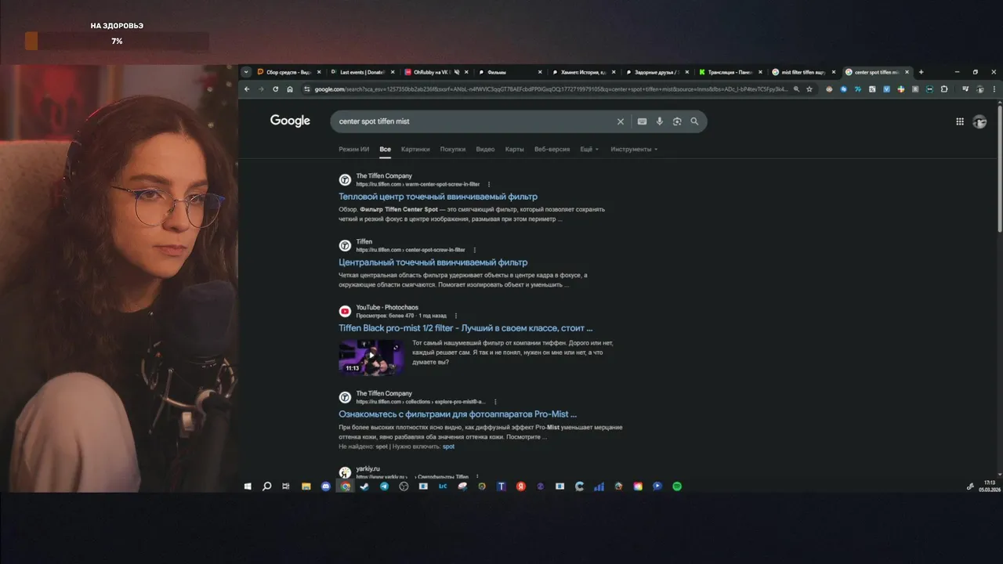Open 'Центральный точечный ввинчиваемый фильтр' result
Screen dimensions: 1003x564
pos(433,262)
